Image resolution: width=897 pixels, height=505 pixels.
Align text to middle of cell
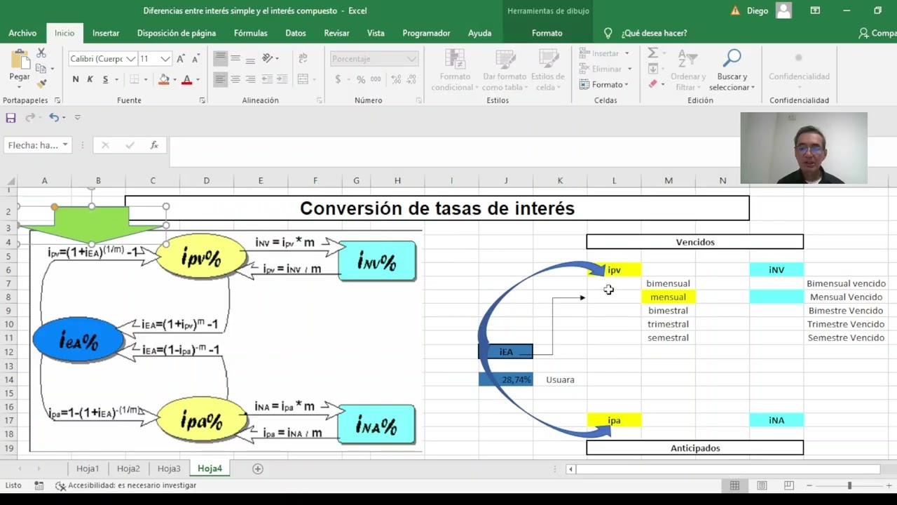(235, 58)
